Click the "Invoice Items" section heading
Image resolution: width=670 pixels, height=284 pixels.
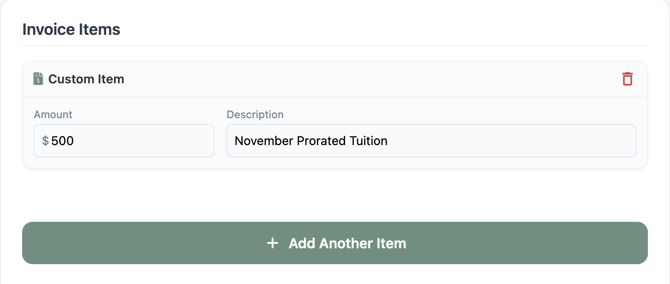[x=71, y=30]
